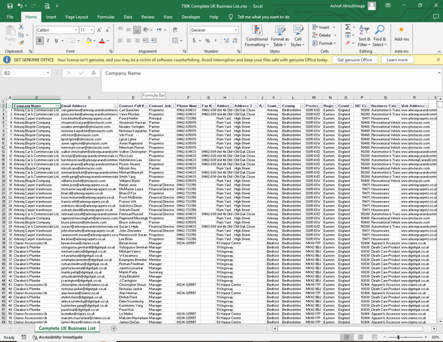Toggle Italic formatting

48,40
